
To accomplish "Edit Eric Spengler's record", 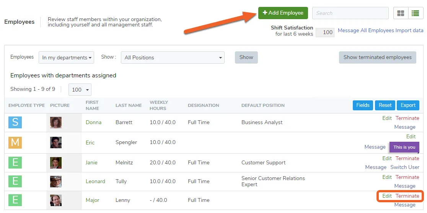I will pyautogui.click(x=411, y=136).
